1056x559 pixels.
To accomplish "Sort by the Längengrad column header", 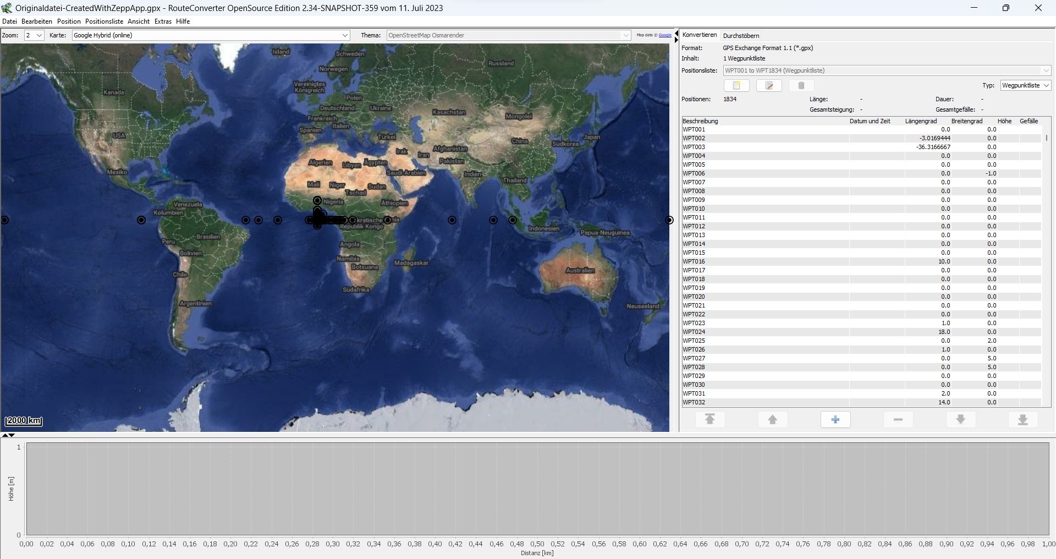I will pyautogui.click(x=921, y=121).
